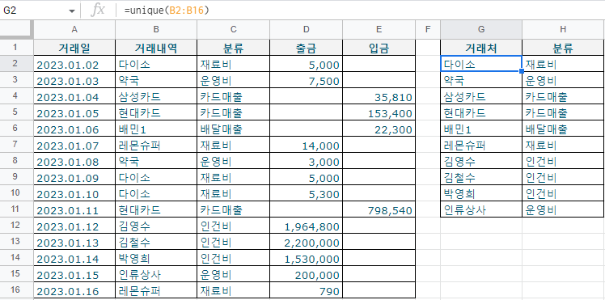Screen dimensions: 605x300
Task: Select column G header
Action: coord(481,29)
